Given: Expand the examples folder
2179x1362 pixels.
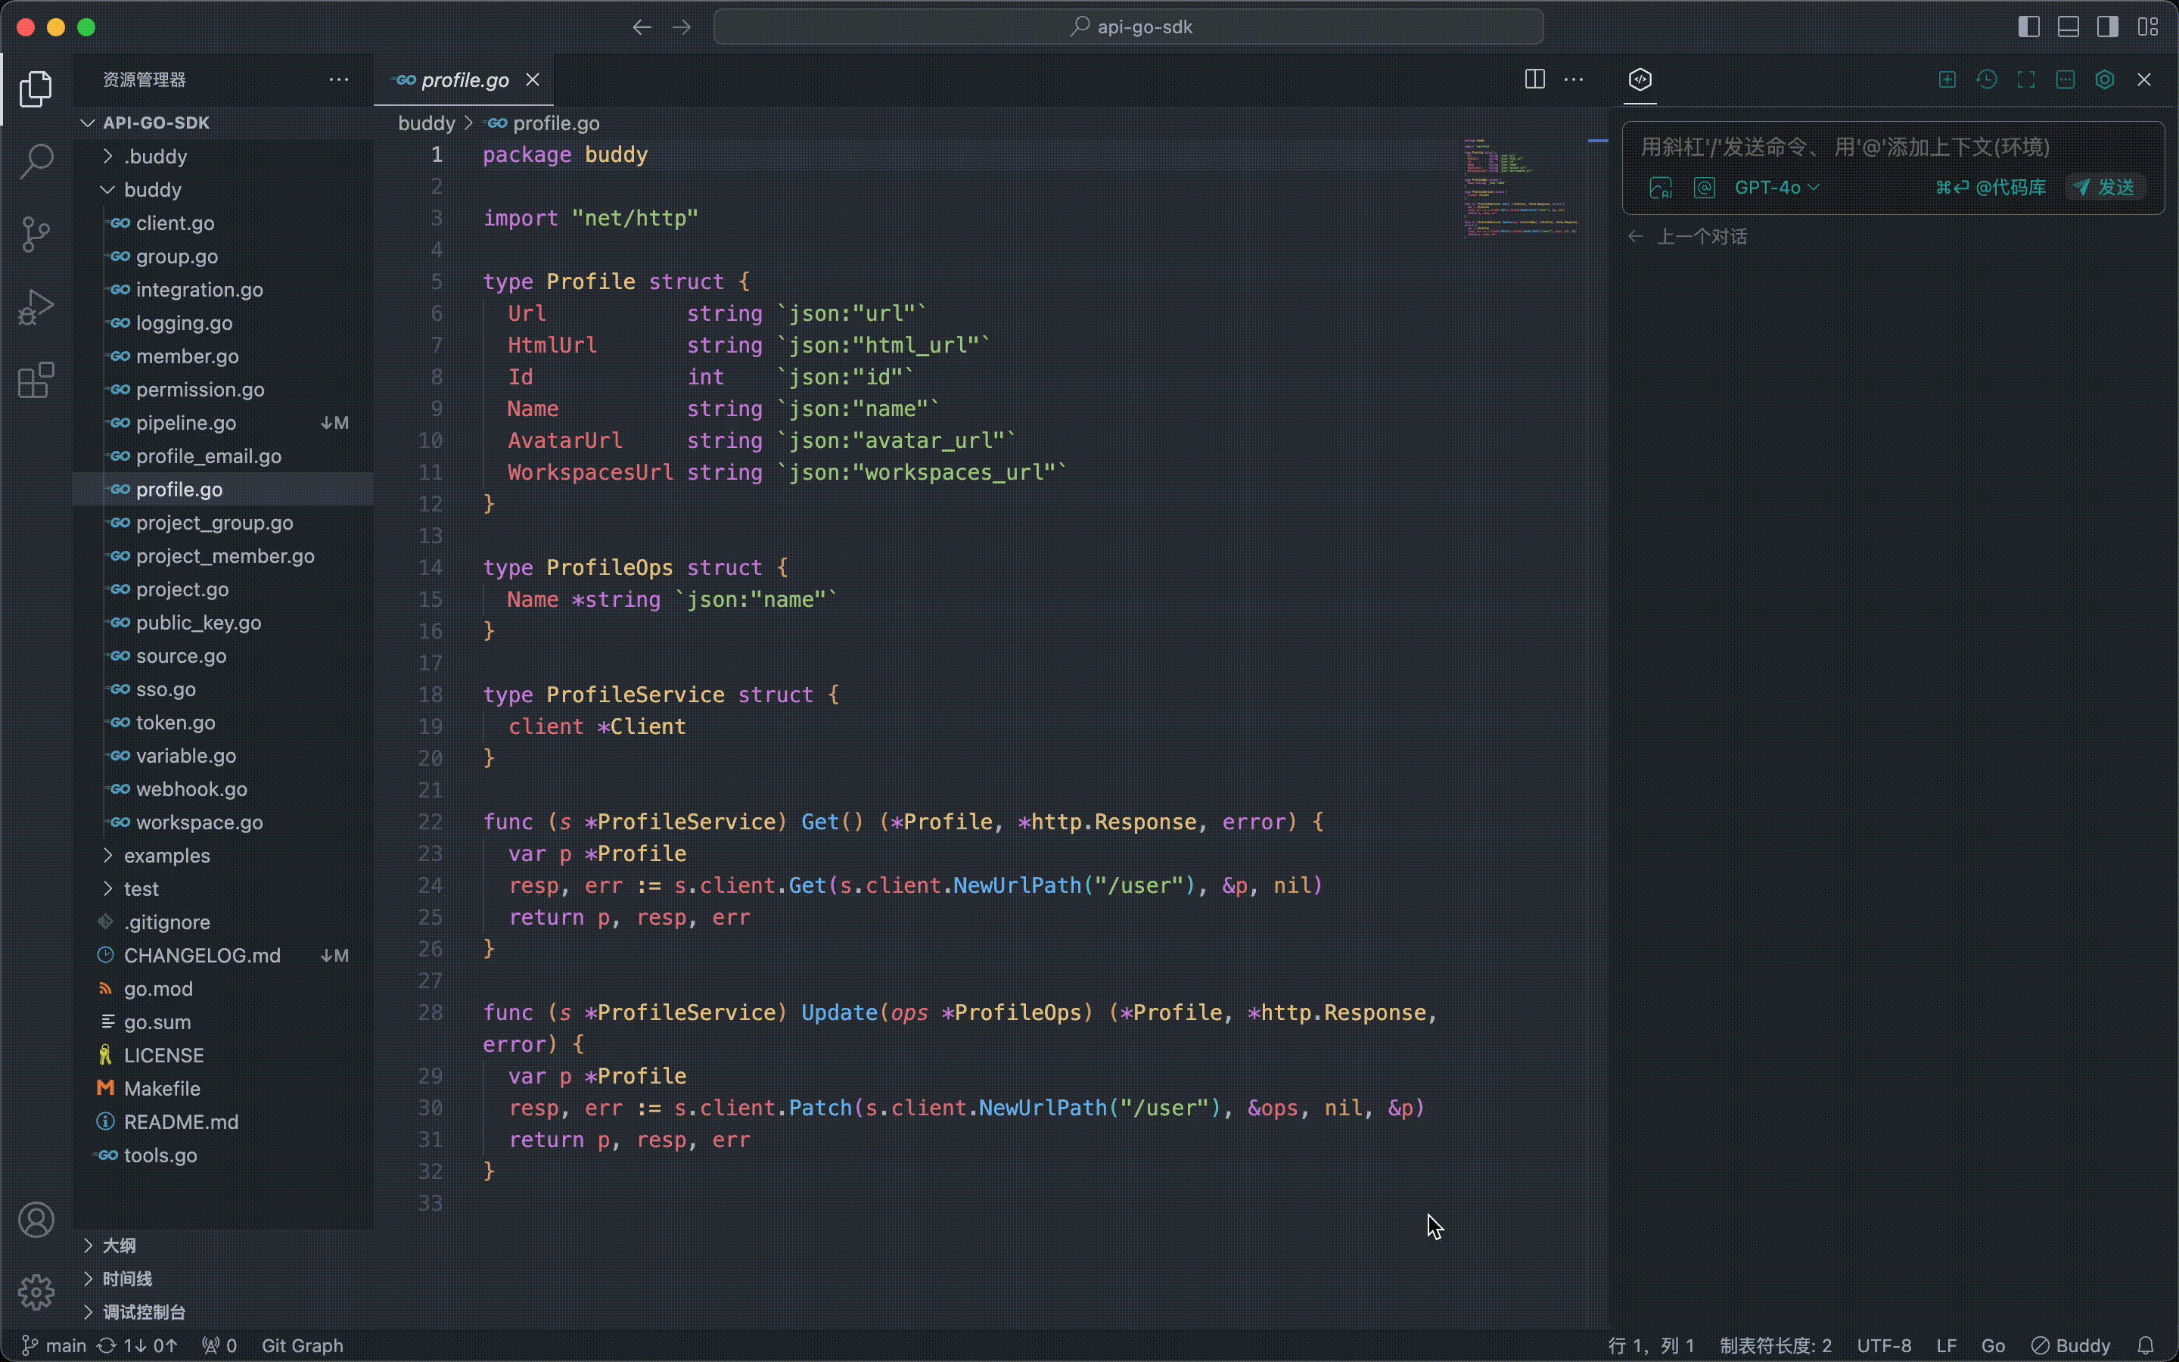Looking at the screenshot, I should pyautogui.click(x=166, y=856).
